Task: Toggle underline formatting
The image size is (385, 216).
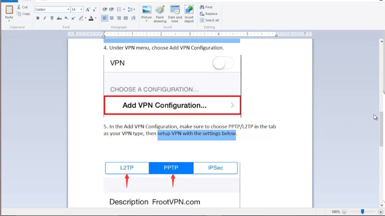Action: pos(52,18)
